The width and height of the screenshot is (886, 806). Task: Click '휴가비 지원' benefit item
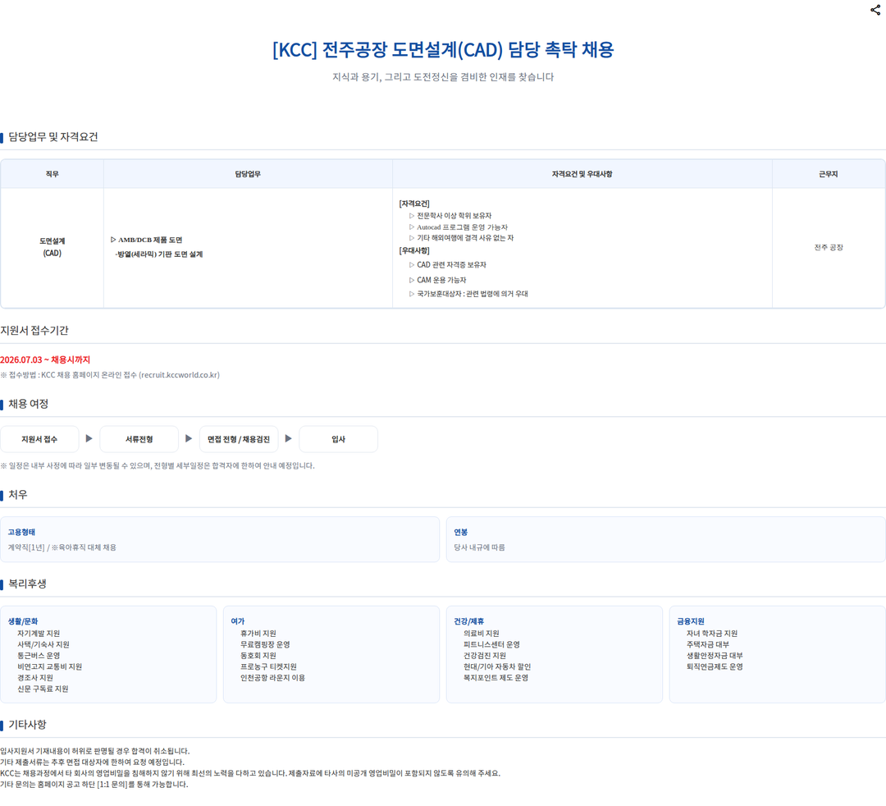point(258,634)
